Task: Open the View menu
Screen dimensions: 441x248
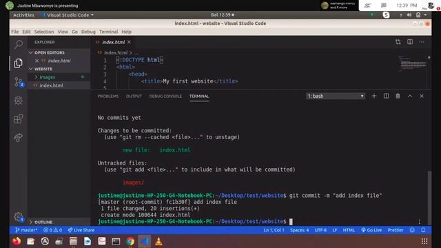Action: 63,32
